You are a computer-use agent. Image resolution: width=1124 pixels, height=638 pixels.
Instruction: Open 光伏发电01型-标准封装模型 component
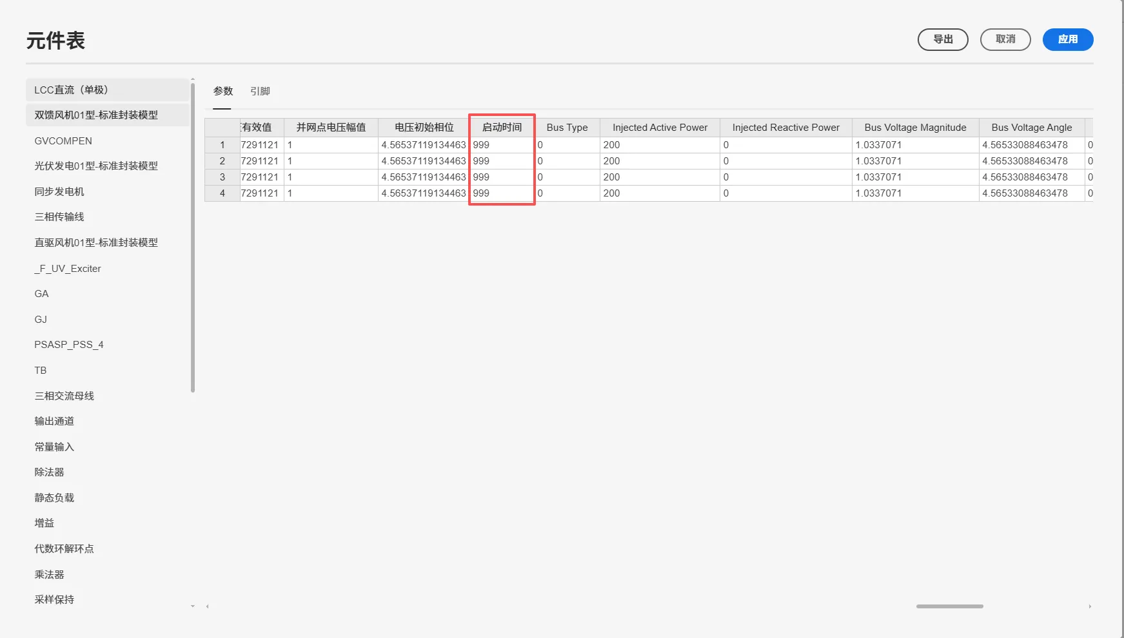(96, 166)
